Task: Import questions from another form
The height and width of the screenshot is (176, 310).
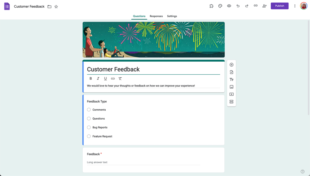Action: 231,72
